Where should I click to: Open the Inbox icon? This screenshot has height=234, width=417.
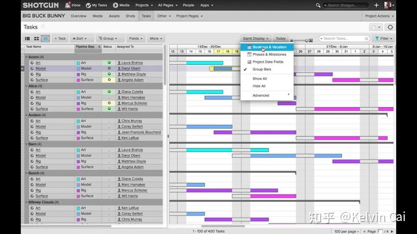point(68,5)
